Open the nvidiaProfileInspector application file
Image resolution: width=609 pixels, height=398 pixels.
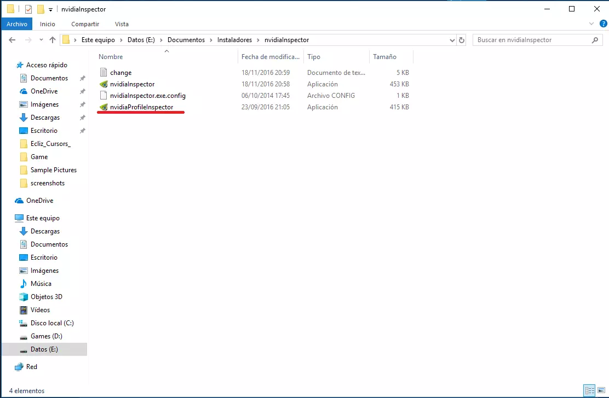click(141, 107)
